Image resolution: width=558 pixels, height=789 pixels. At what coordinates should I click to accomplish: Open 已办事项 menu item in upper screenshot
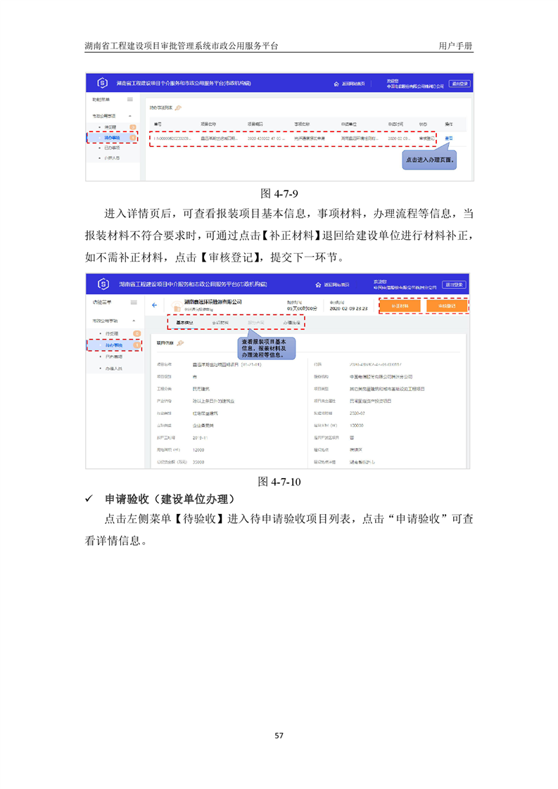coord(112,148)
